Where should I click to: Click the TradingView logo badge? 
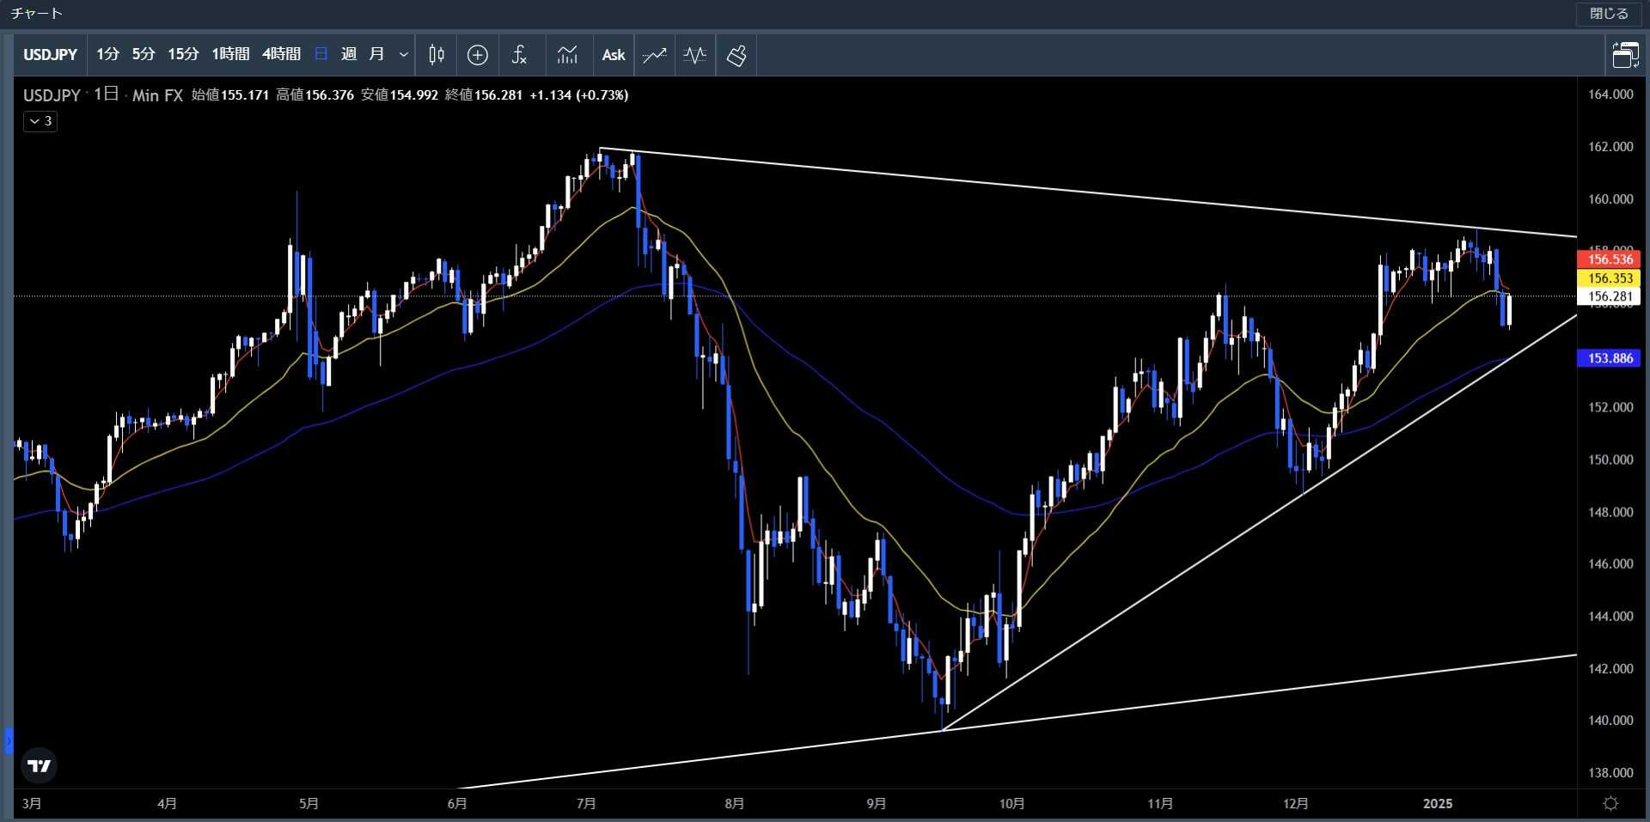click(x=39, y=765)
